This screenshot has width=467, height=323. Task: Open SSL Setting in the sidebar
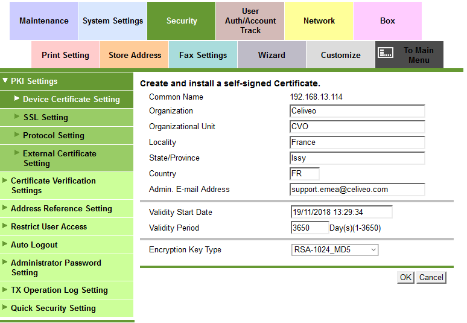click(46, 117)
